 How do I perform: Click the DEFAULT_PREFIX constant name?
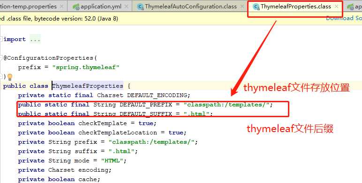pos(146,105)
